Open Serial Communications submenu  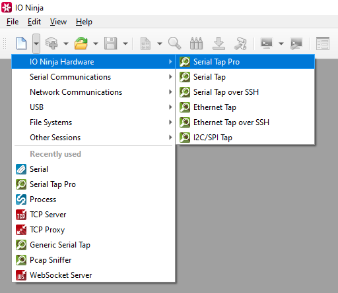pyautogui.click(x=94, y=77)
